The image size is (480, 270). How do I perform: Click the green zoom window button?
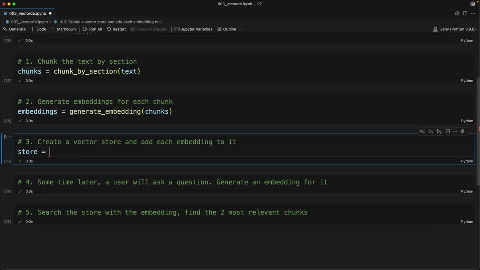pos(14,4)
